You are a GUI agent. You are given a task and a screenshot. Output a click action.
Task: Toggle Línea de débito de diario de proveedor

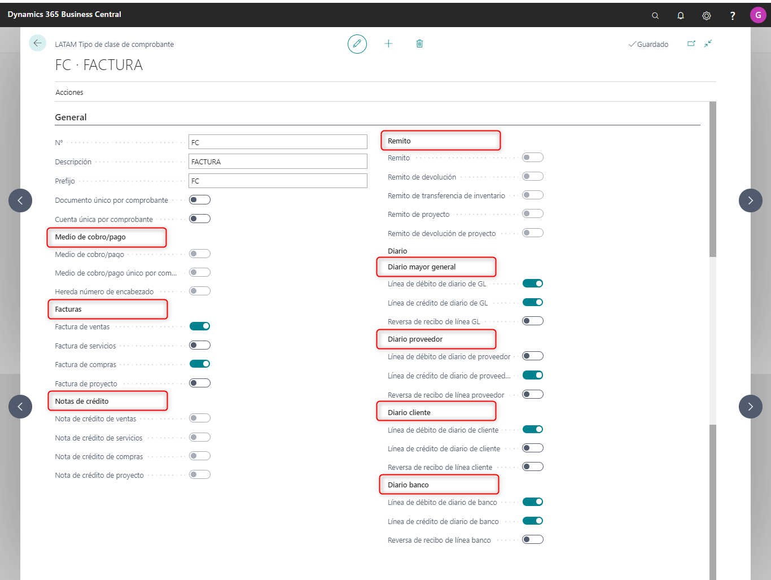(533, 356)
